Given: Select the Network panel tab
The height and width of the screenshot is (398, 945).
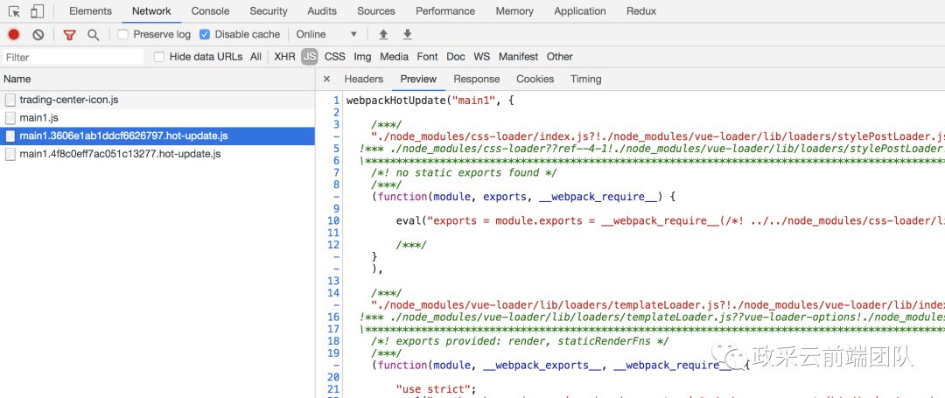Looking at the screenshot, I should pos(151,10).
